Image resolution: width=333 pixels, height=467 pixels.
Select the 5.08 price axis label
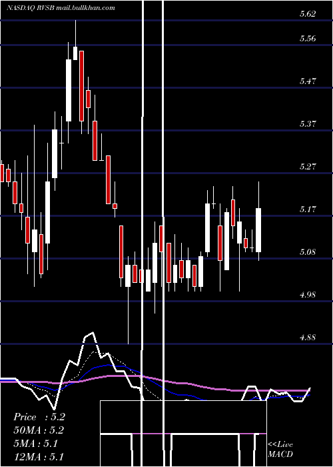pos(308,252)
